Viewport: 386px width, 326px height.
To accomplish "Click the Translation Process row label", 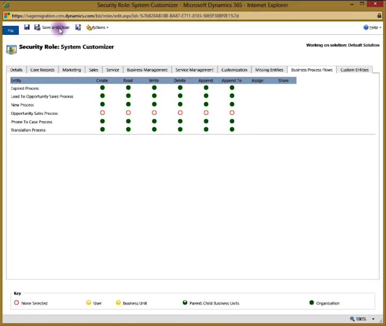I will (x=28, y=130).
